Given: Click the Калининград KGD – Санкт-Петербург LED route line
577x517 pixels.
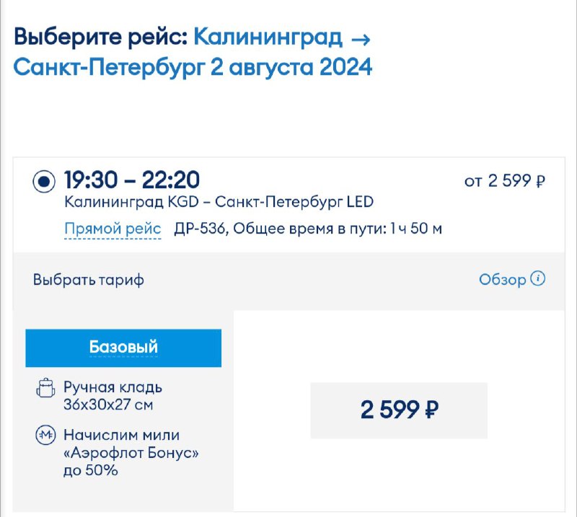Looking at the screenshot, I should (x=219, y=203).
